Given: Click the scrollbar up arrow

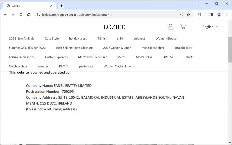Looking at the screenshot, I should coord(230,22).
